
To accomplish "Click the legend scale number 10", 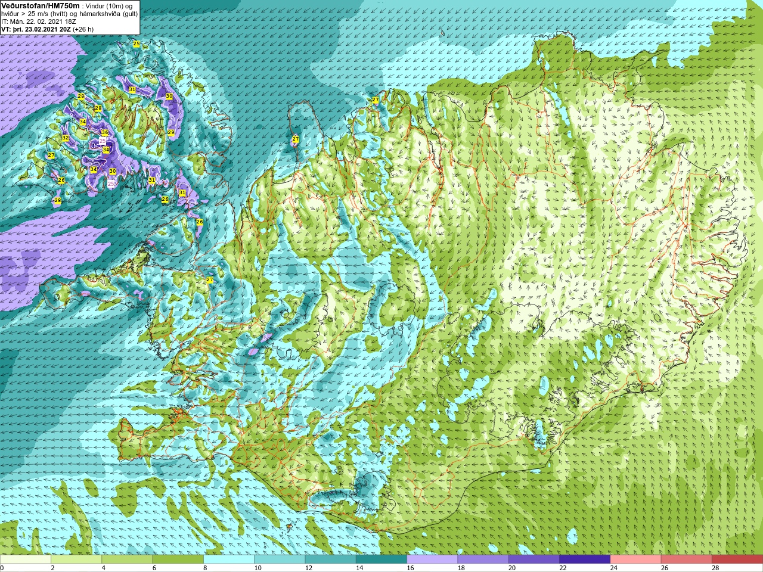I will pyautogui.click(x=258, y=568).
